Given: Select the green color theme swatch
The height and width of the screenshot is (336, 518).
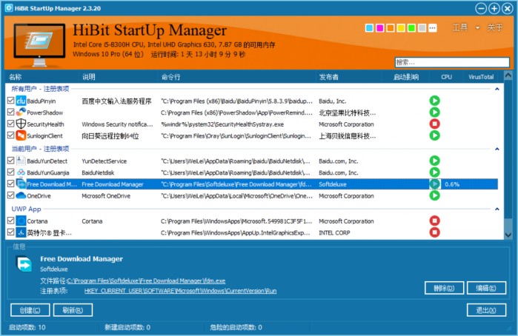Looking at the screenshot, I should (411, 28).
